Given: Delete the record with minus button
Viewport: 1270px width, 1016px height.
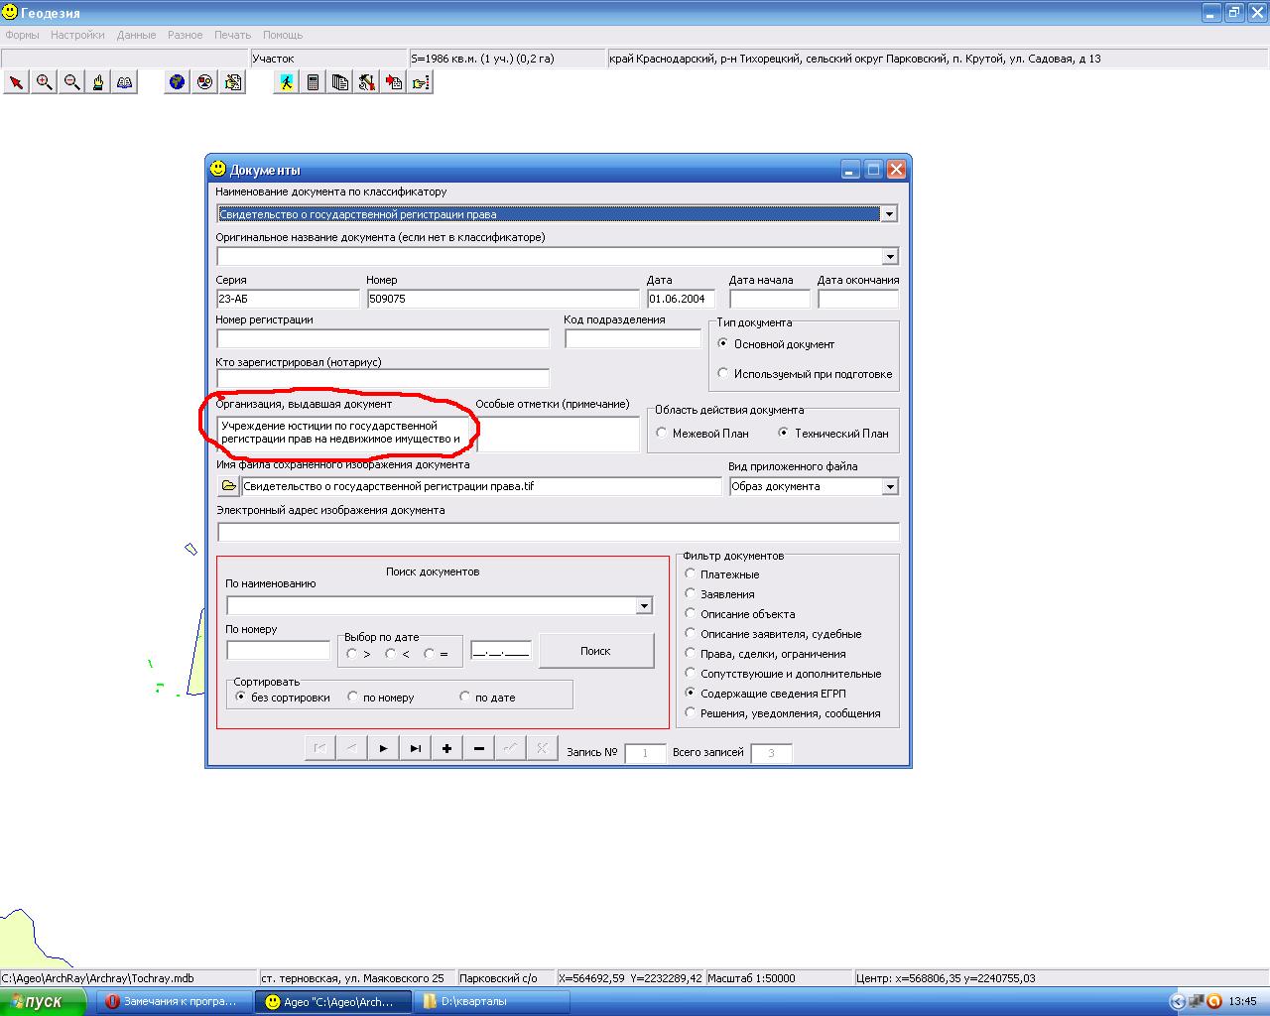Looking at the screenshot, I should click(x=478, y=748).
